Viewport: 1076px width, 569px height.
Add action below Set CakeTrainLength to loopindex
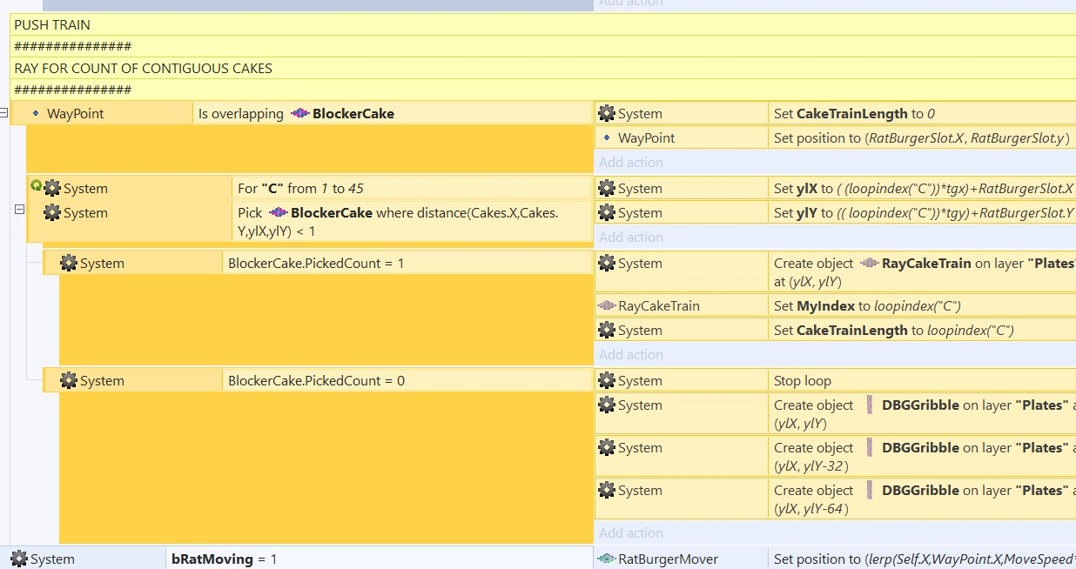click(x=631, y=354)
